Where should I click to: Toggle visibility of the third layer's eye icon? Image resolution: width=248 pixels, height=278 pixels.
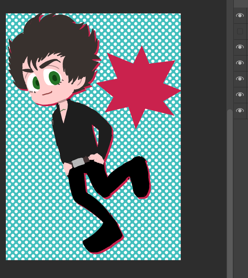tap(240, 47)
